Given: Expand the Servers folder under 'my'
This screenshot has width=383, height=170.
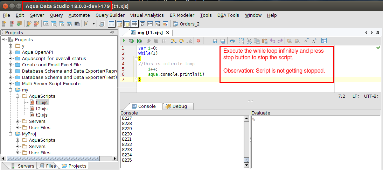Looking at the screenshot, I should [x=18, y=121].
